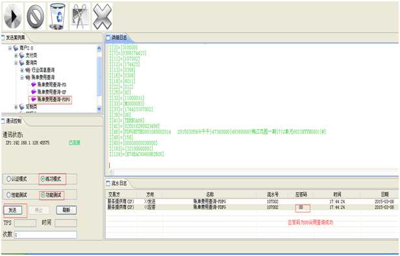Viewport: 400px width, 256px height.
Task: Select the 性能测试 radio button
Action: [8, 195]
